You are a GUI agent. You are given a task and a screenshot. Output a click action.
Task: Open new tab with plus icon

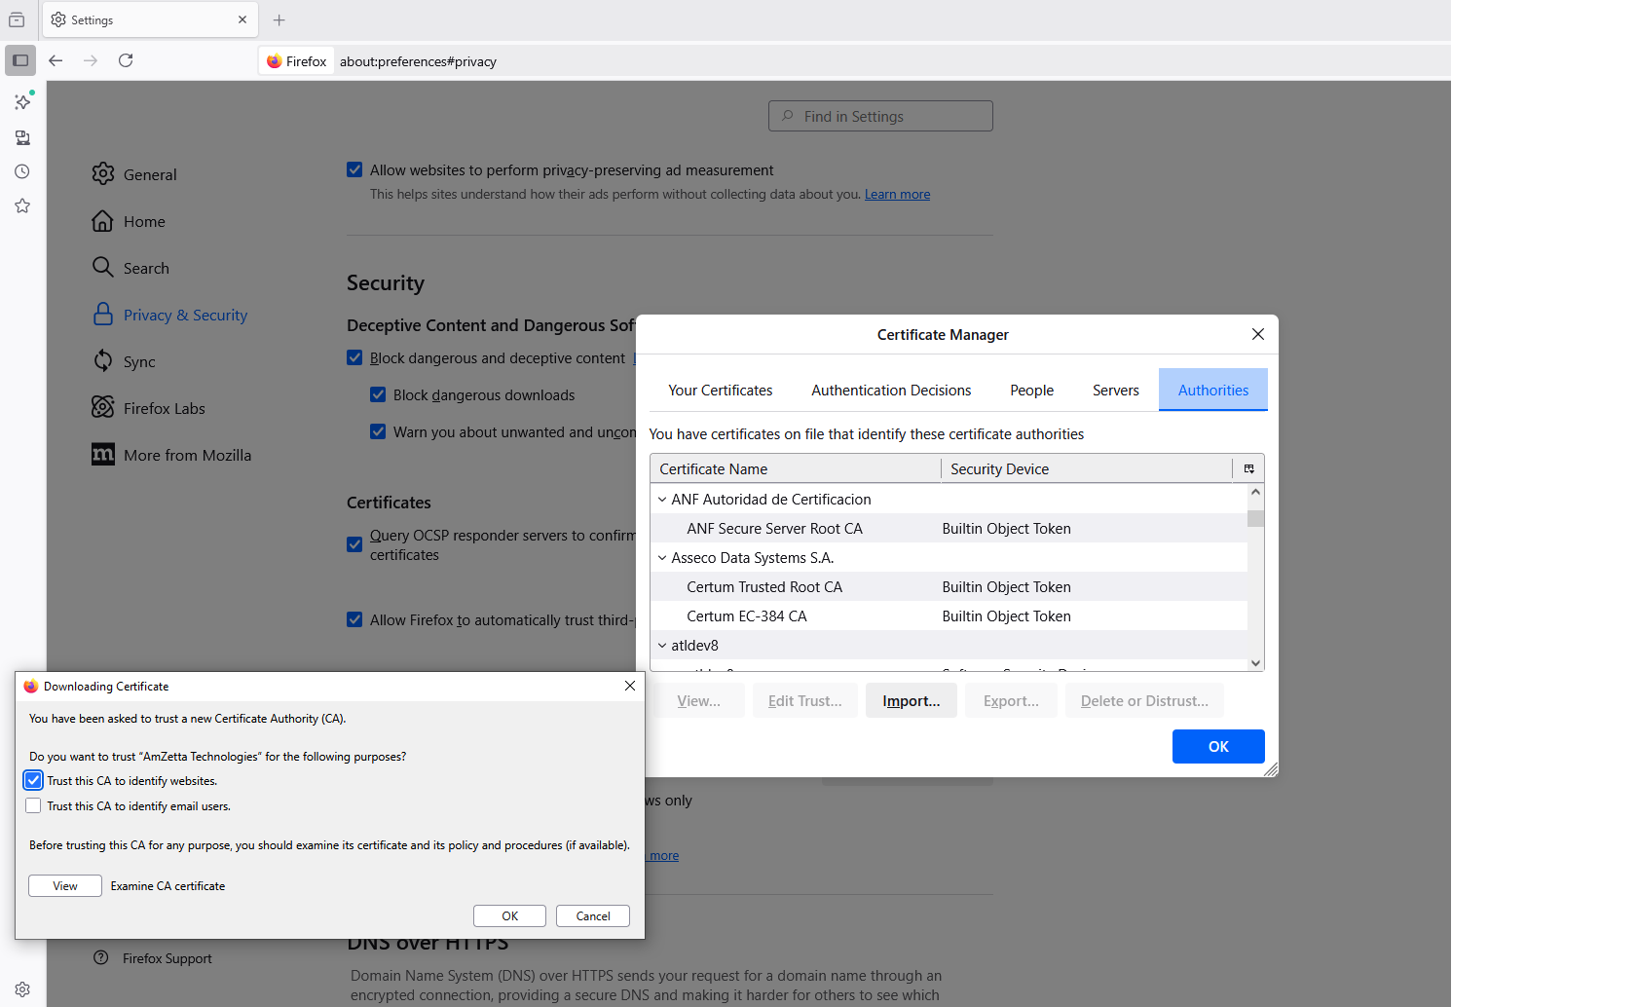coord(279,20)
